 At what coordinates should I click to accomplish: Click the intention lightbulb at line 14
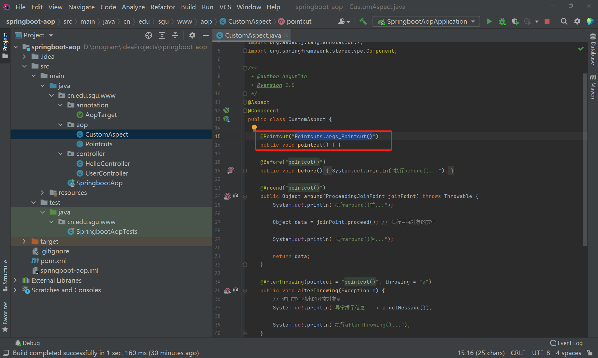pyautogui.click(x=254, y=127)
